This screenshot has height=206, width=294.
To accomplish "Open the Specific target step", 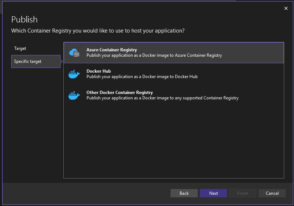I will [x=36, y=61].
